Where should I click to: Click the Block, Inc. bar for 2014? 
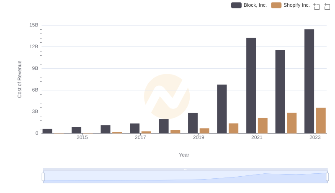pos(47,131)
